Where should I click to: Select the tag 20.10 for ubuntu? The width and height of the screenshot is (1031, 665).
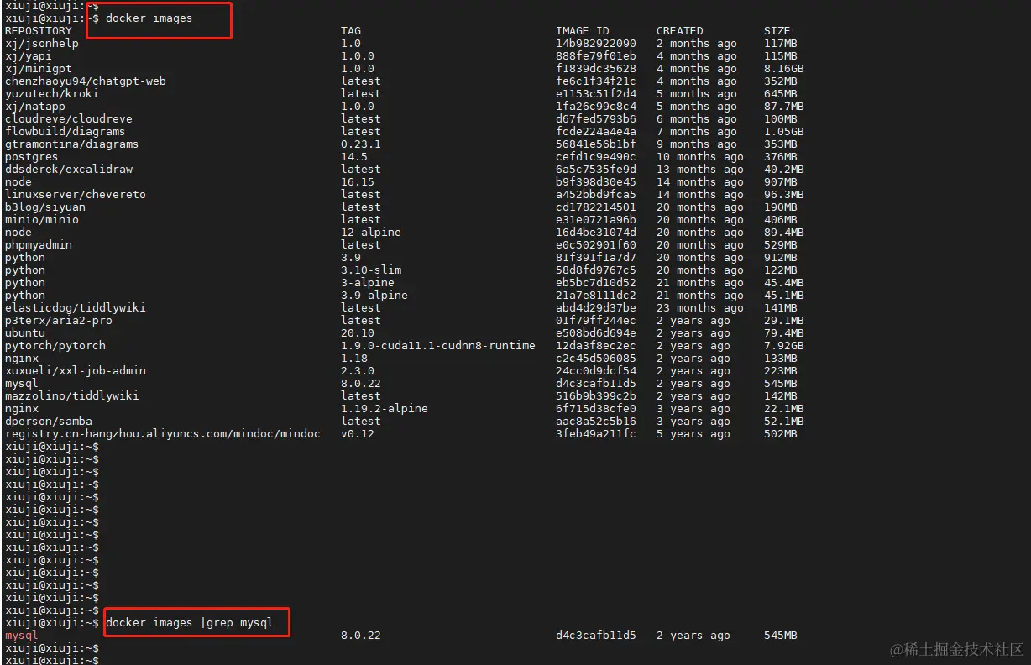[x=358, y=332]
